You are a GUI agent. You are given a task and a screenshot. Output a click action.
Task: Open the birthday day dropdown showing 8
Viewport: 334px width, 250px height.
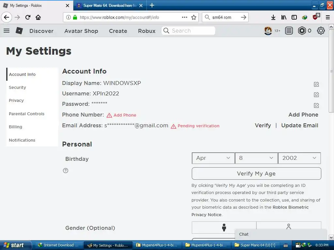[256, 158]
